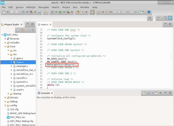This screenshot has width=174, height=126.
Task: Expand the Includes node
Action: [x=5, y=43]
